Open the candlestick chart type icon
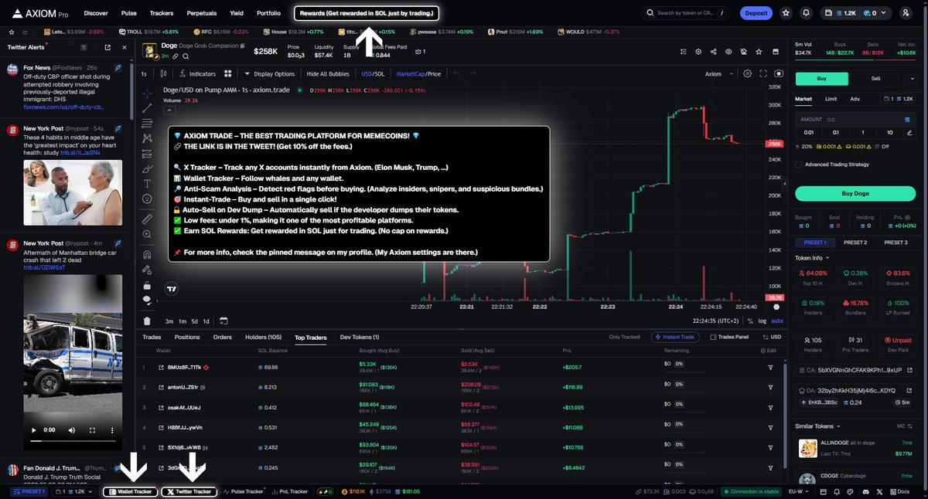 pos(163,74)
